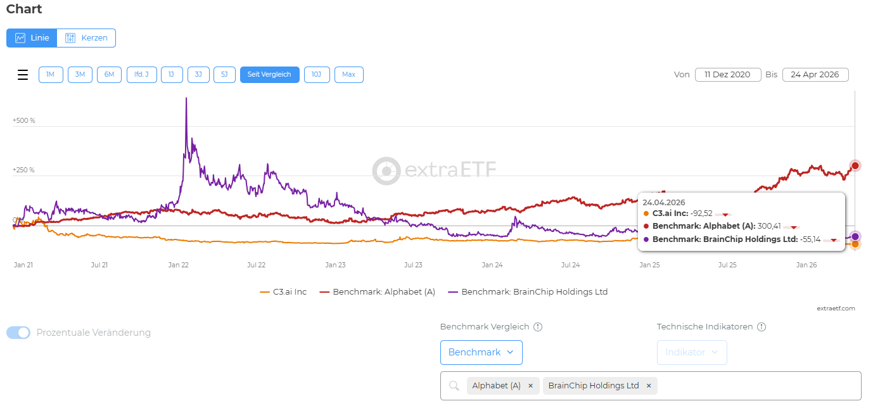
Task: Select the lfd. J range button
Action: (x=141, y=75)
